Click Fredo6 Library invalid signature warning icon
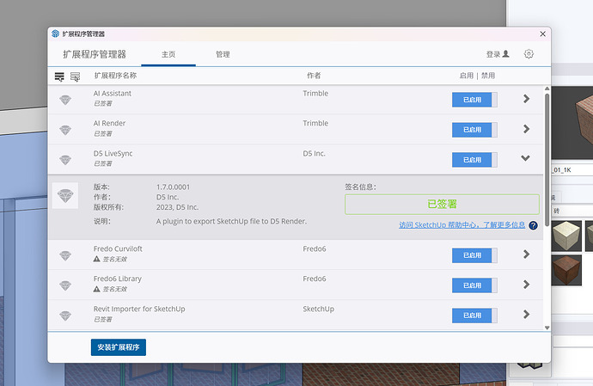 pos(97,289)
